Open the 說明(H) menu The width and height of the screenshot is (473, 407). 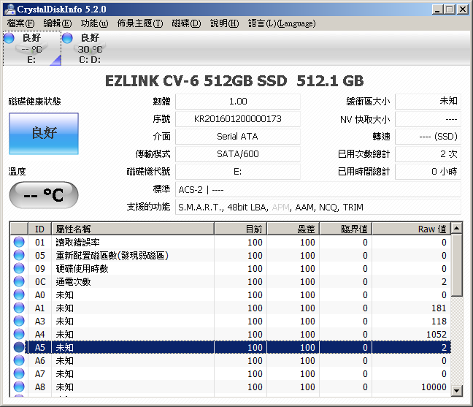coord(224,23)
